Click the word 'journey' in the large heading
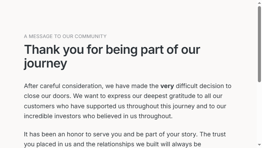This screenshot has width=262, height=148. coord(45,63)
